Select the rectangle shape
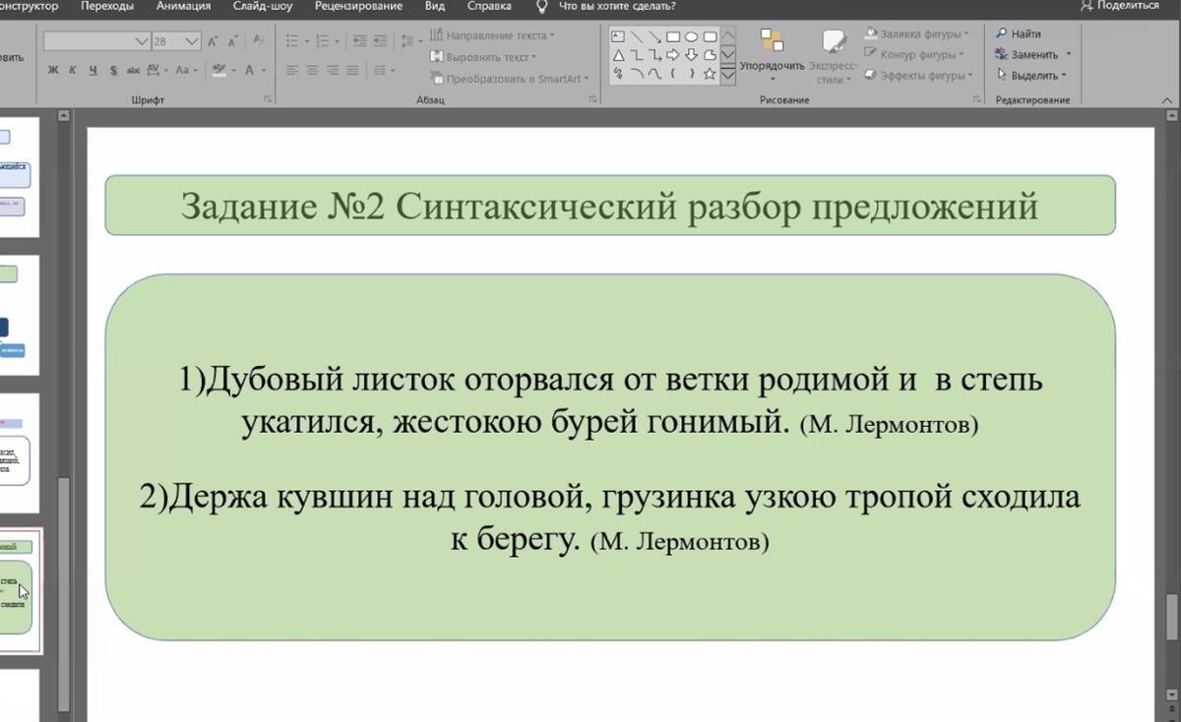The image size is (1181, 722). pyautogui.click(x=673, y=36)
